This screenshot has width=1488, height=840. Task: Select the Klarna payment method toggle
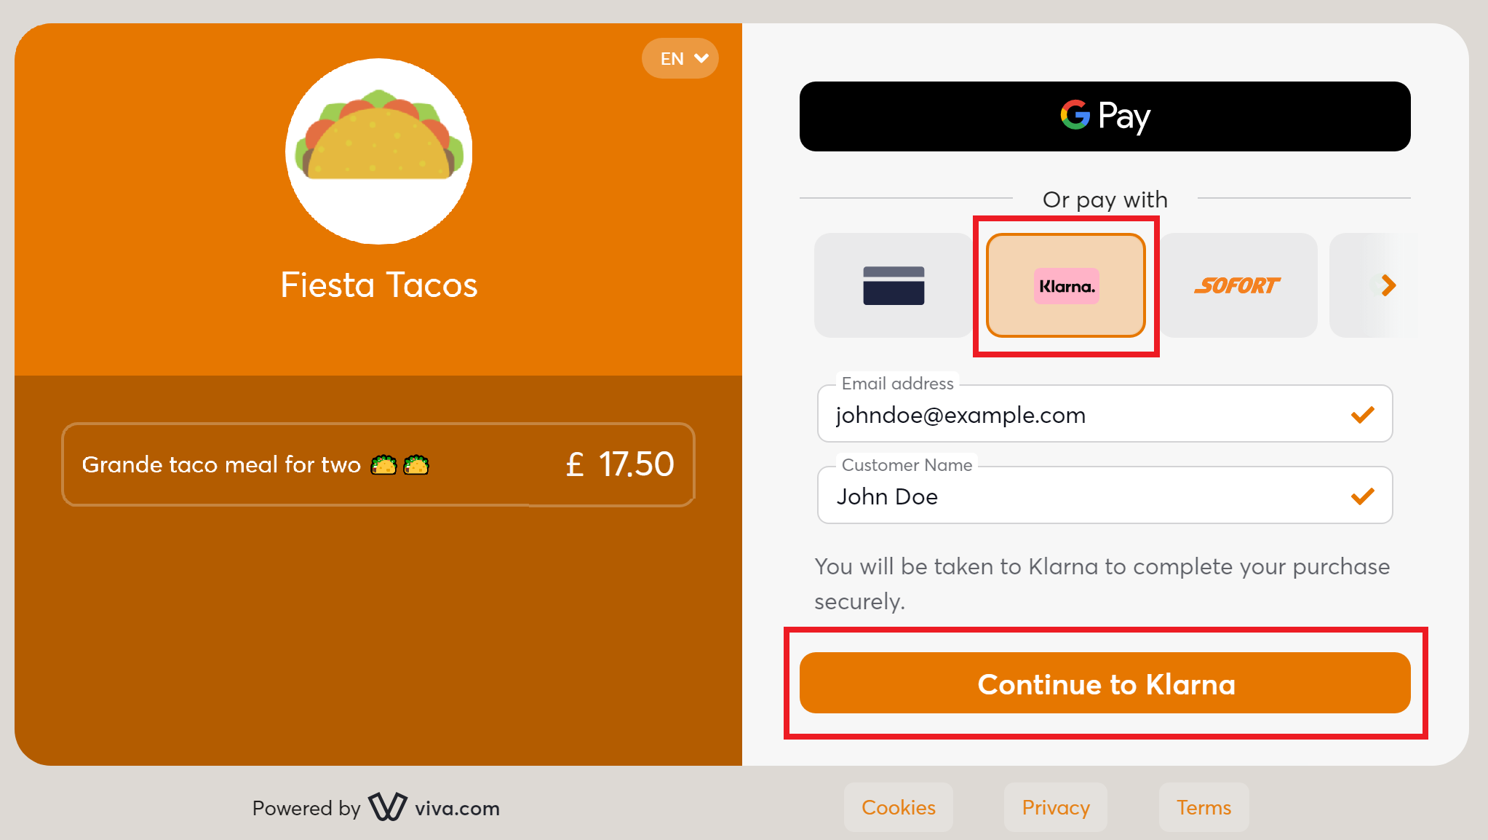click(1066, 287)
